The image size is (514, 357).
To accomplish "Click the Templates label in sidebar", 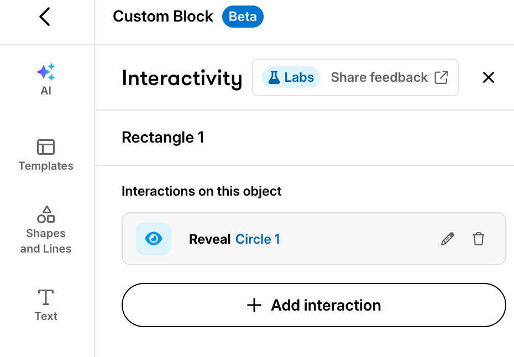I will (x=46, y=166).
